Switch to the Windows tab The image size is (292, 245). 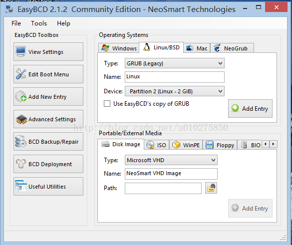119,48
